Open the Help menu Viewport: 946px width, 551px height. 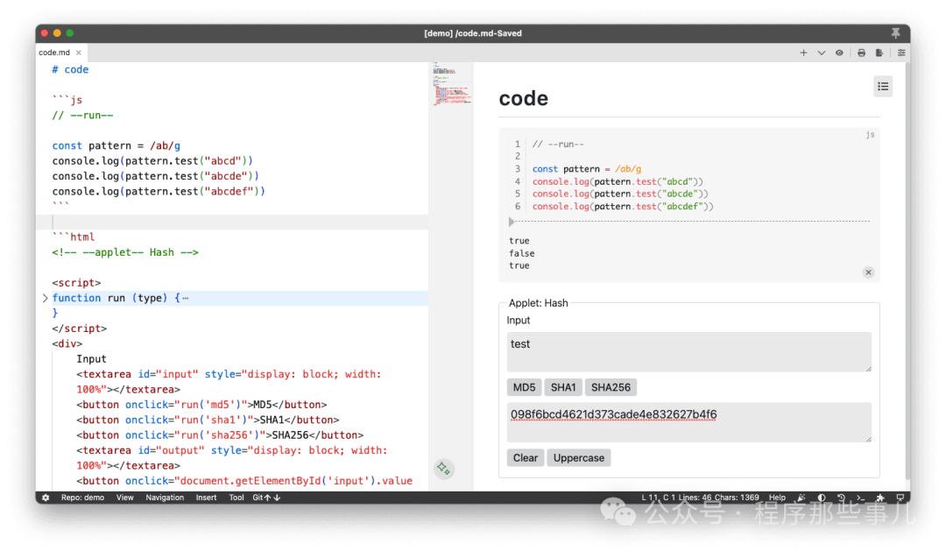pyautogui.click(x=777, y=498)
